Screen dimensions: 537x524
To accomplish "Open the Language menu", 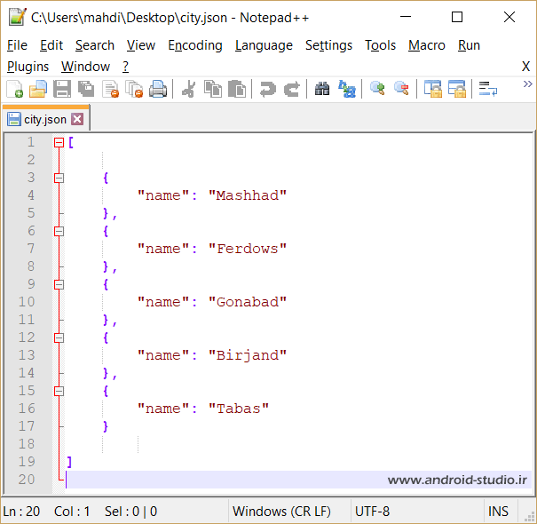I will (264, 45).
